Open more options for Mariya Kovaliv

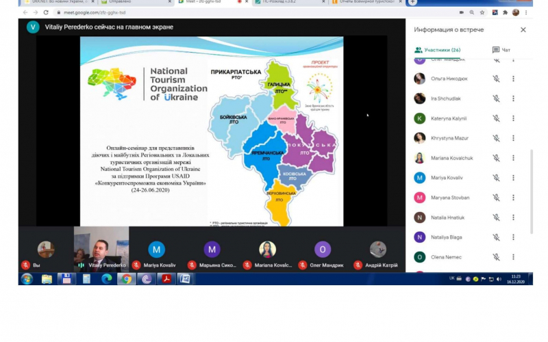click(x=513, y=178)
